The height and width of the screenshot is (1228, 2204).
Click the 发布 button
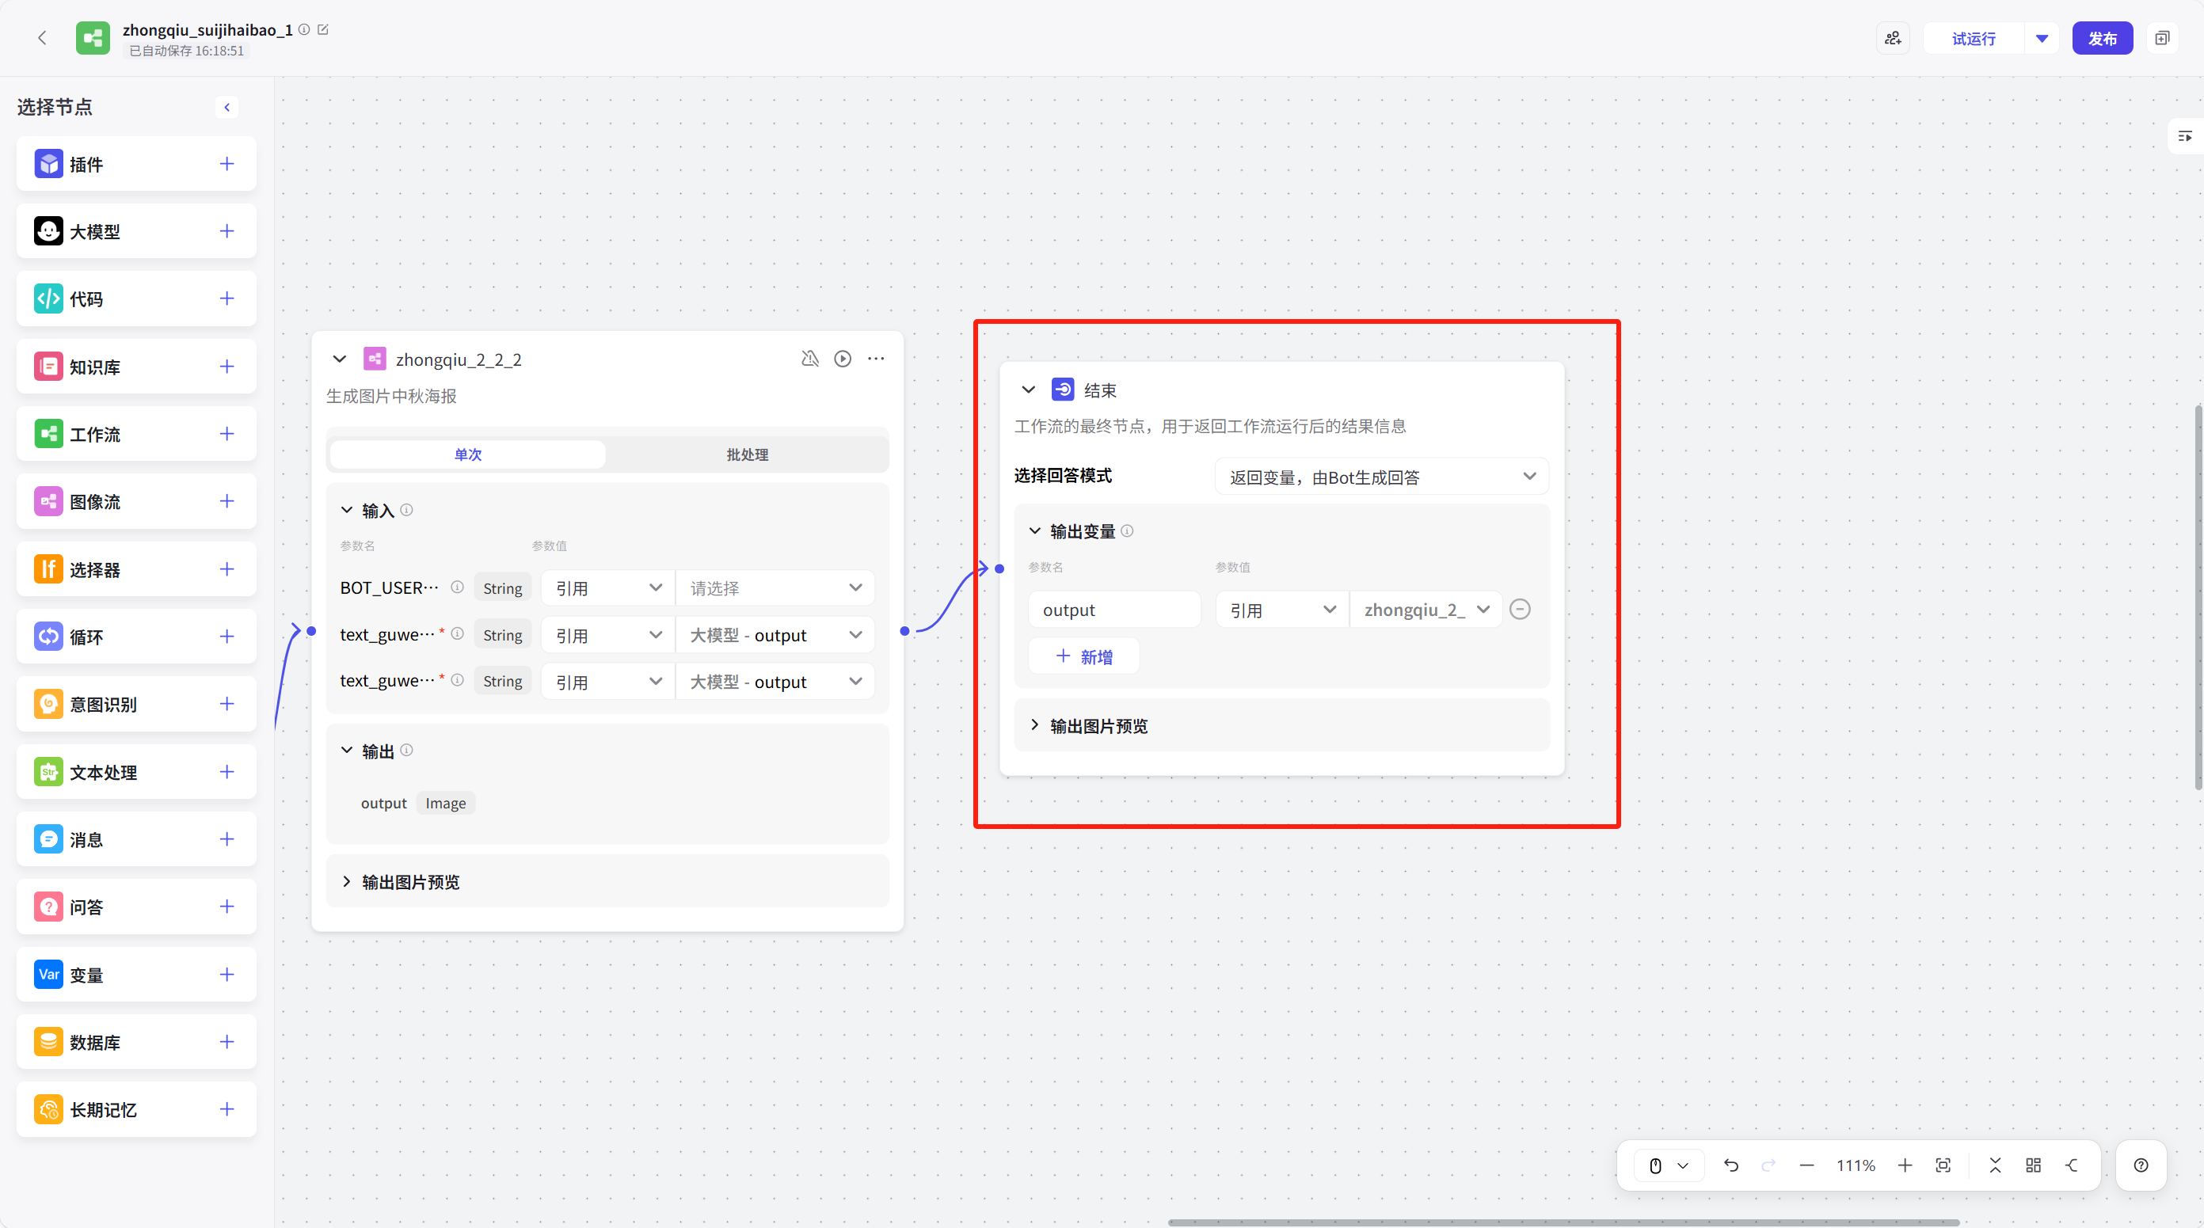click(x=2102, y=39)
